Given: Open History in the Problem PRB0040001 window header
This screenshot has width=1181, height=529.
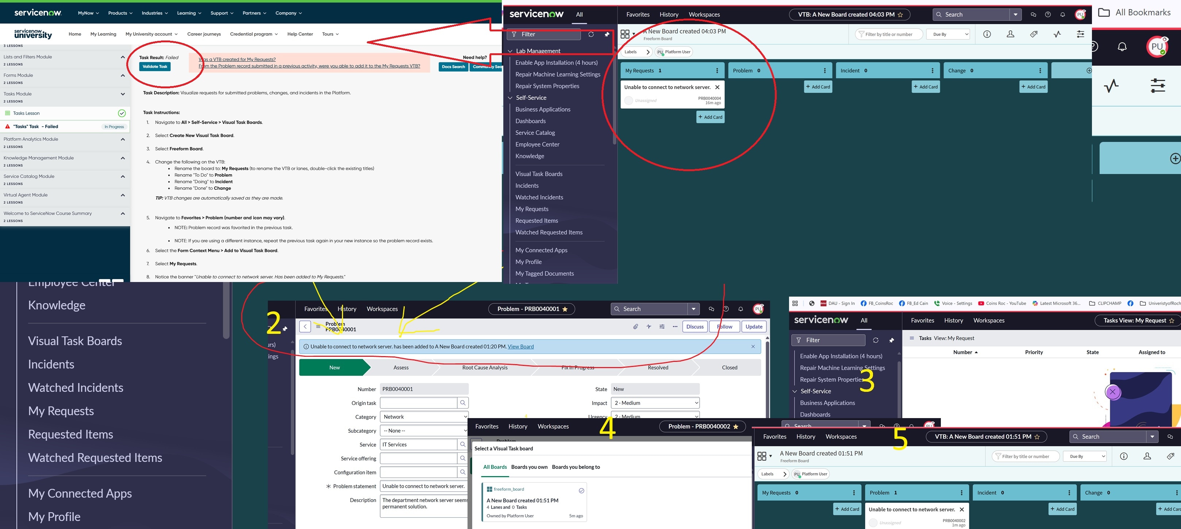Looking at the screenshot, I should coord(347,309).
